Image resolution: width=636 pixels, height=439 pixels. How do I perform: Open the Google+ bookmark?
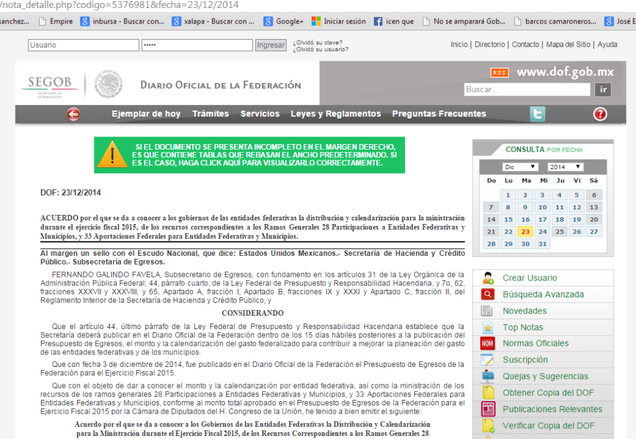(283, 22)
